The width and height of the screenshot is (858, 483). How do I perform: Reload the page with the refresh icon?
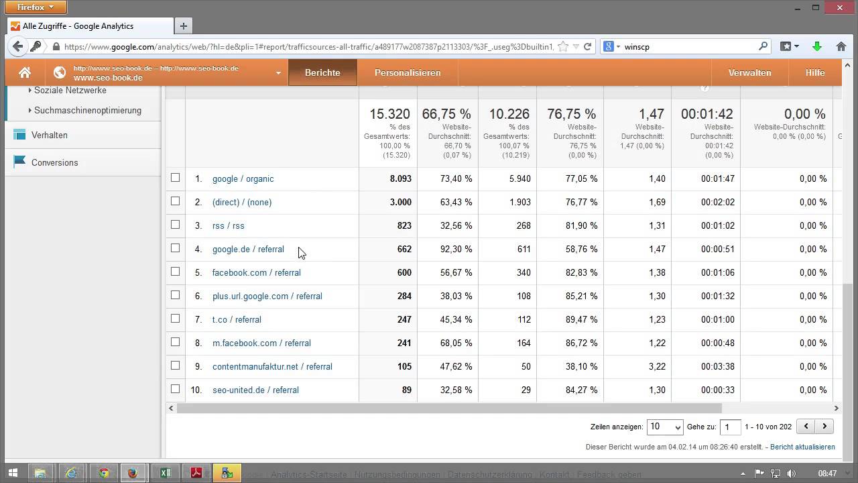coord(587,46)
